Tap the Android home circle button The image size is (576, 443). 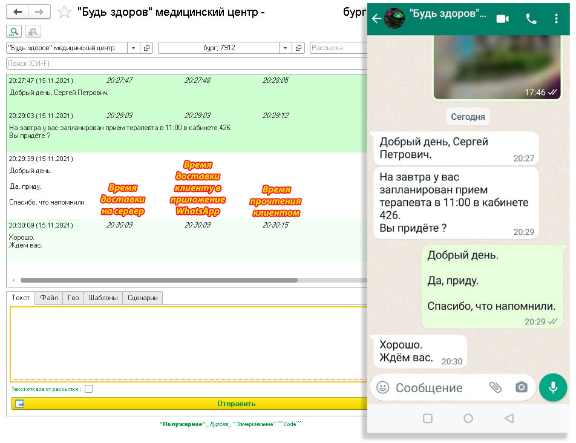click(x=468, y=418)
